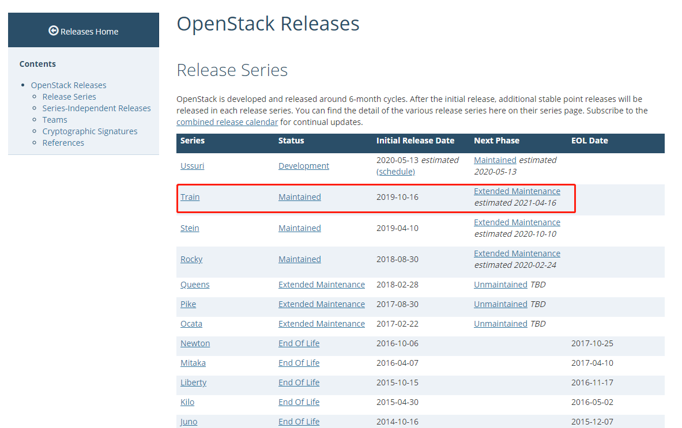
Task: Click the OpenStack Releases page title
Action: (268, 24)
